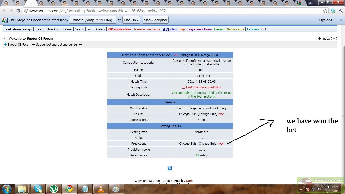Expand the translation bar Options menu

[327, 20]
